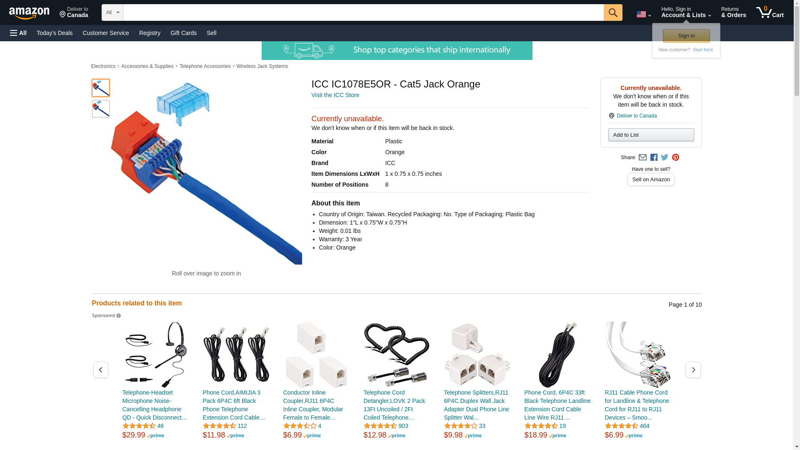Click Sell on Amazon button
The image size is (800, 450).
pos(651,180)
